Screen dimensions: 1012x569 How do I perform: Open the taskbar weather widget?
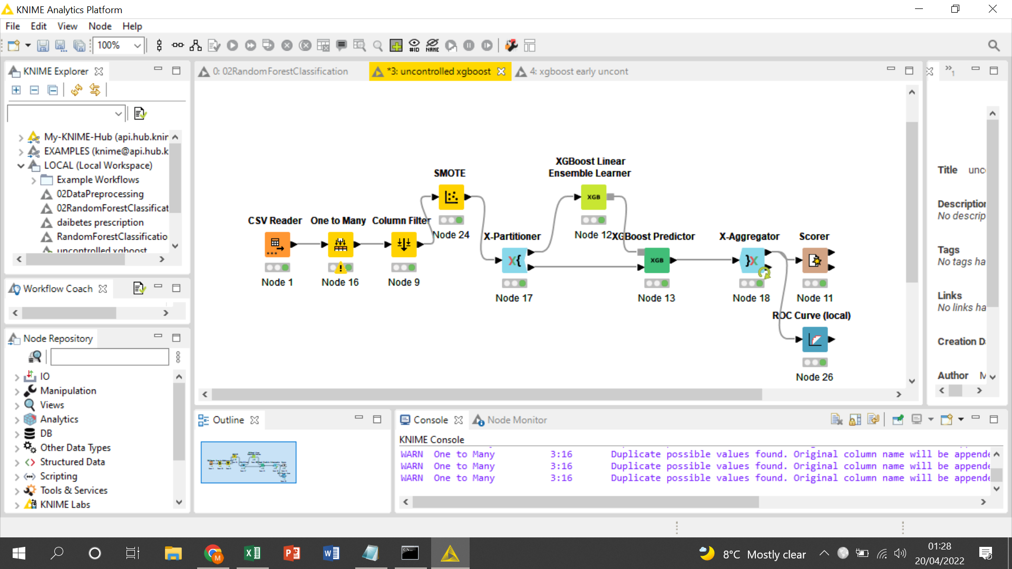coord(753,554)
